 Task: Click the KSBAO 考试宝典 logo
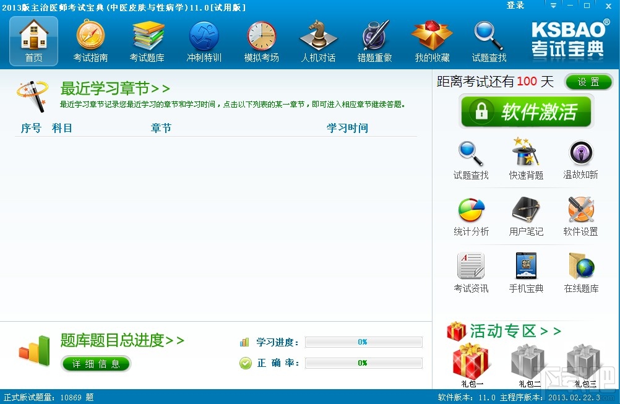[569, 40]
